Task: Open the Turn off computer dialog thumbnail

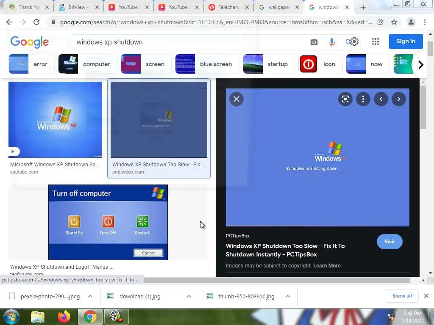Action: coord(108,222)
